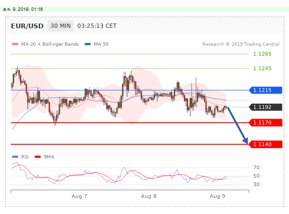Click the 9MA legend label
289x214 pixels.
49,157
